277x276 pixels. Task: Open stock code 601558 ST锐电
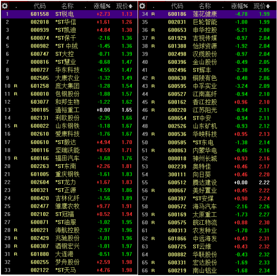[x=40, y=14]
